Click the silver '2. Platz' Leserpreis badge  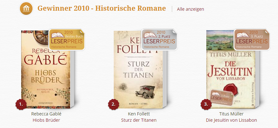point(159,40)
